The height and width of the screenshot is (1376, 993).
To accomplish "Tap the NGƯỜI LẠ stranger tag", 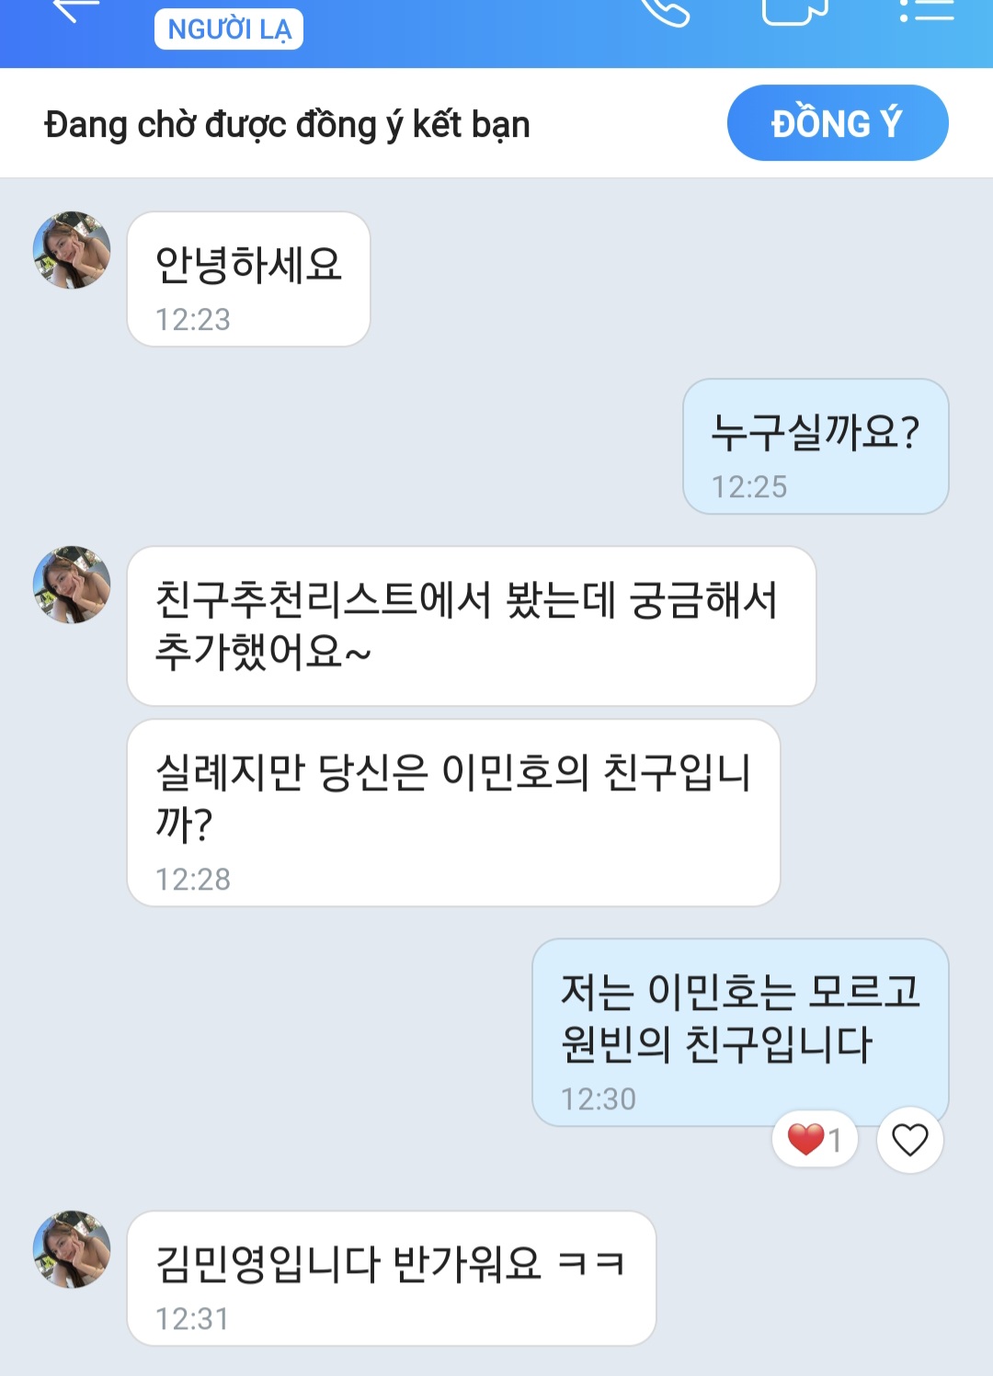I will (229, 29).
